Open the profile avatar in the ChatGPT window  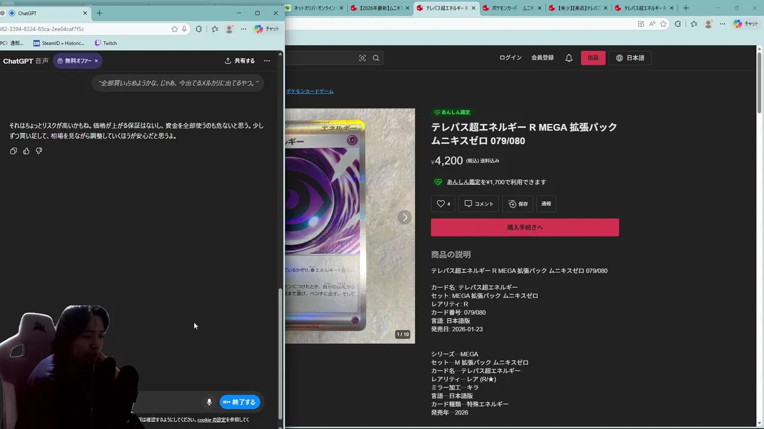tap(229, 29)
